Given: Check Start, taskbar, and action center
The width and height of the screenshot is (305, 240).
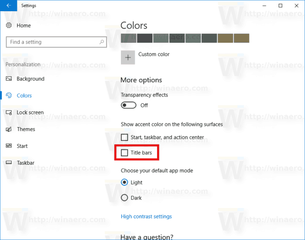Looking at the screenshot, I should tap(125, 137).
